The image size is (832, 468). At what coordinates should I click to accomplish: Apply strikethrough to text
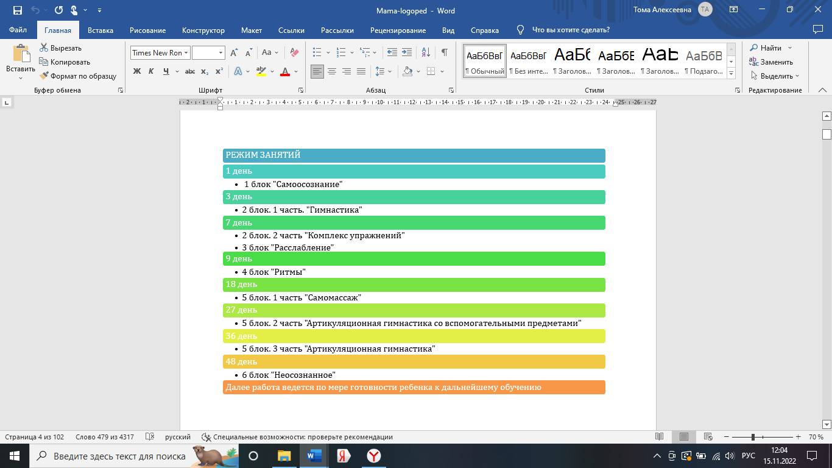(x=189, y=71)
